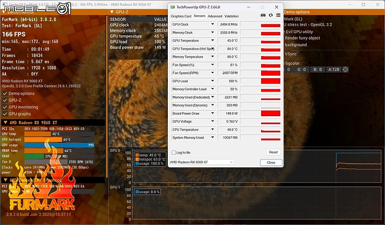Click the Reset button in GPU-Z
Screen dimensions: 385x225
point(273,152)
